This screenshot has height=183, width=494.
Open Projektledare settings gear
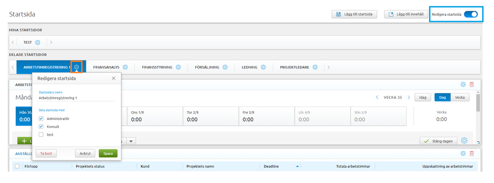(x=315, y=67)
